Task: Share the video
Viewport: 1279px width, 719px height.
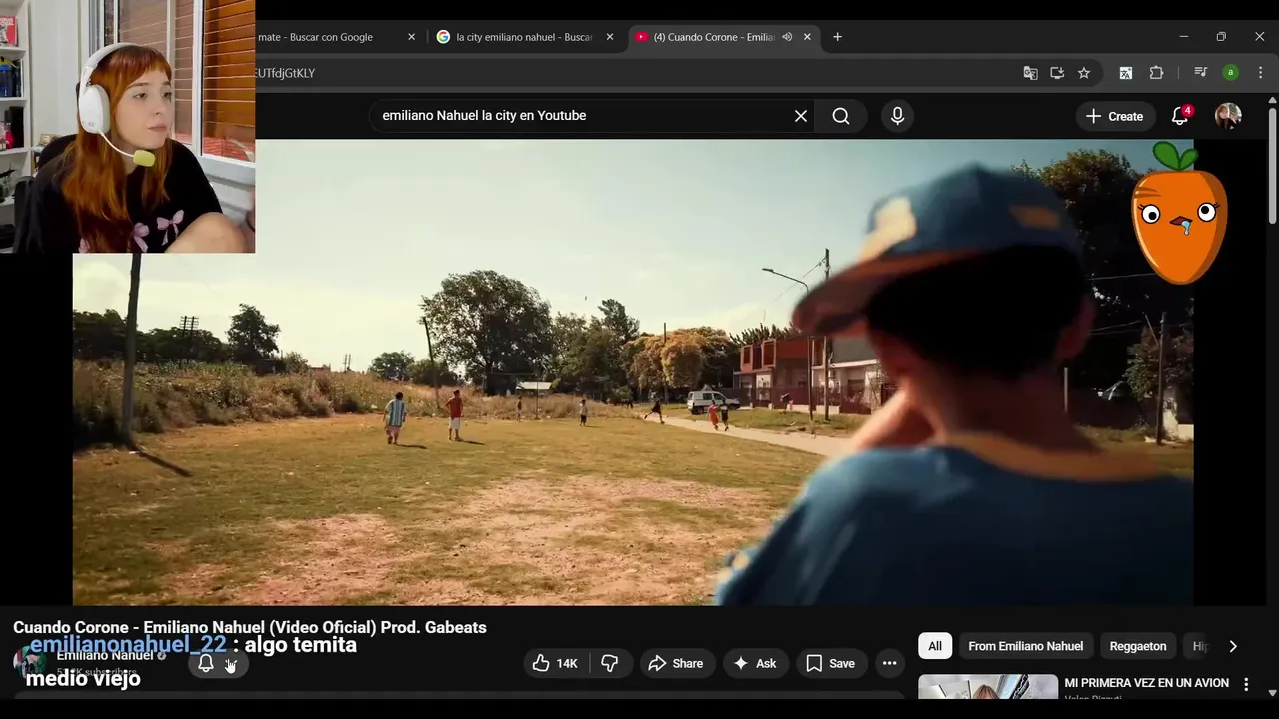Action: click(676, 663)
